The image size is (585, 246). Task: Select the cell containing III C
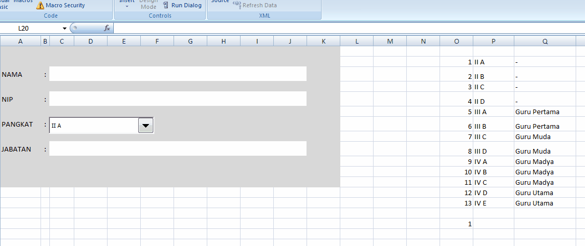click(x=494, y=136)
